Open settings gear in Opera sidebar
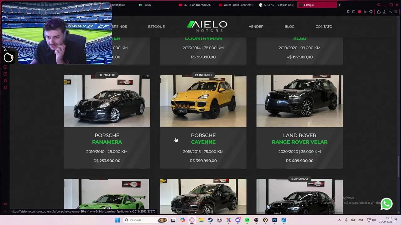This screenshot has height=225, width=401. point(5,88)
